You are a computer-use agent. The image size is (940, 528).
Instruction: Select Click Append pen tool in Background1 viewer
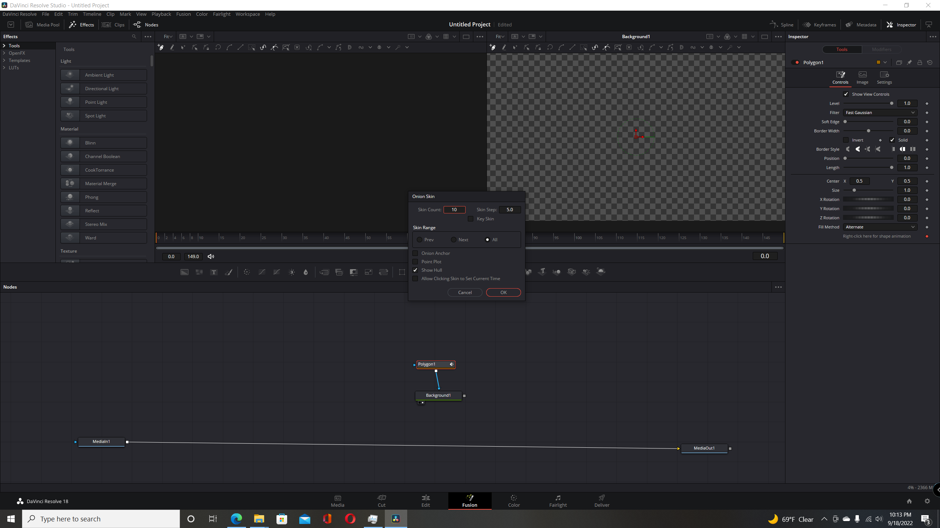[493, 47]
